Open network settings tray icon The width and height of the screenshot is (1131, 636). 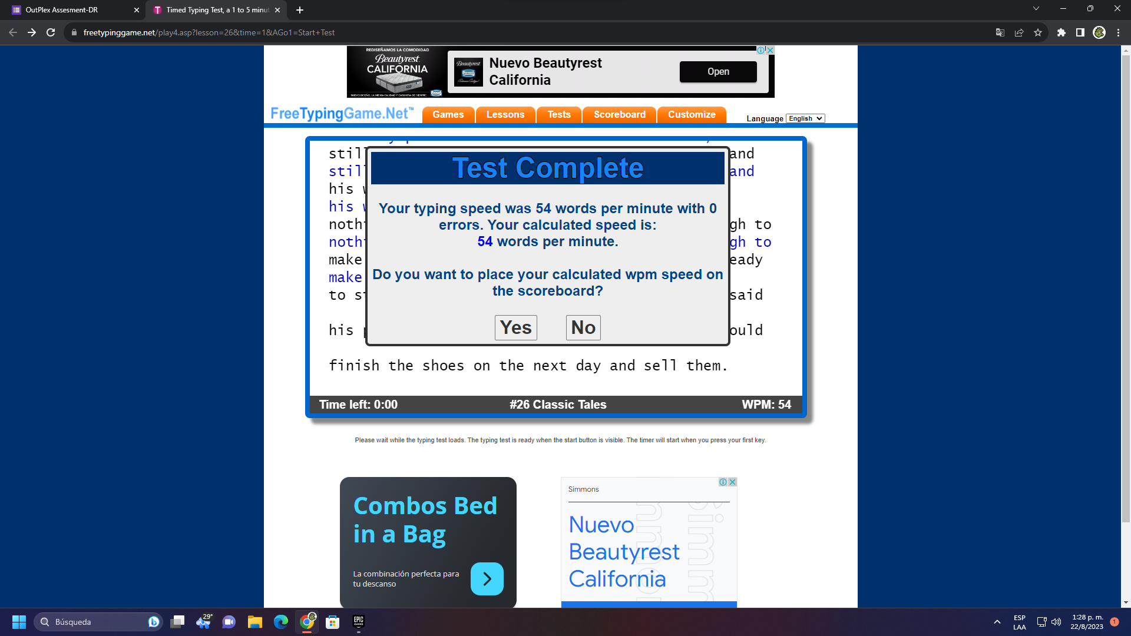(x=1041, y=622)
